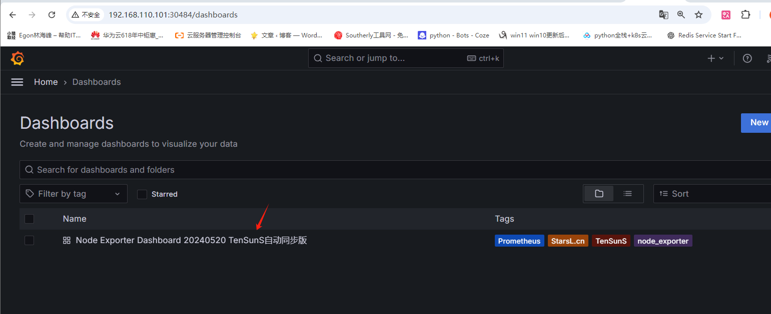Switch to folder view icon
This screenshot has height=314, width=771.
click(599, 194)
